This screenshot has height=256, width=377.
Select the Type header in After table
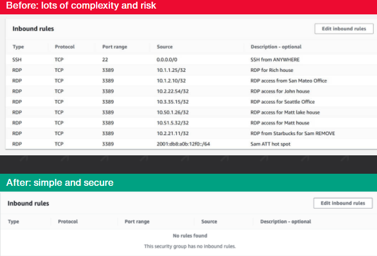click(13, 221)
